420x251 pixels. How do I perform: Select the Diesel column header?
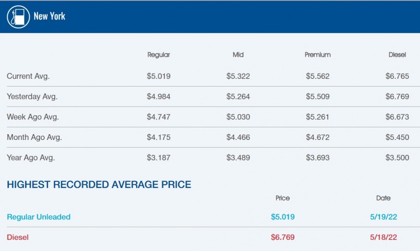[397, 55]
